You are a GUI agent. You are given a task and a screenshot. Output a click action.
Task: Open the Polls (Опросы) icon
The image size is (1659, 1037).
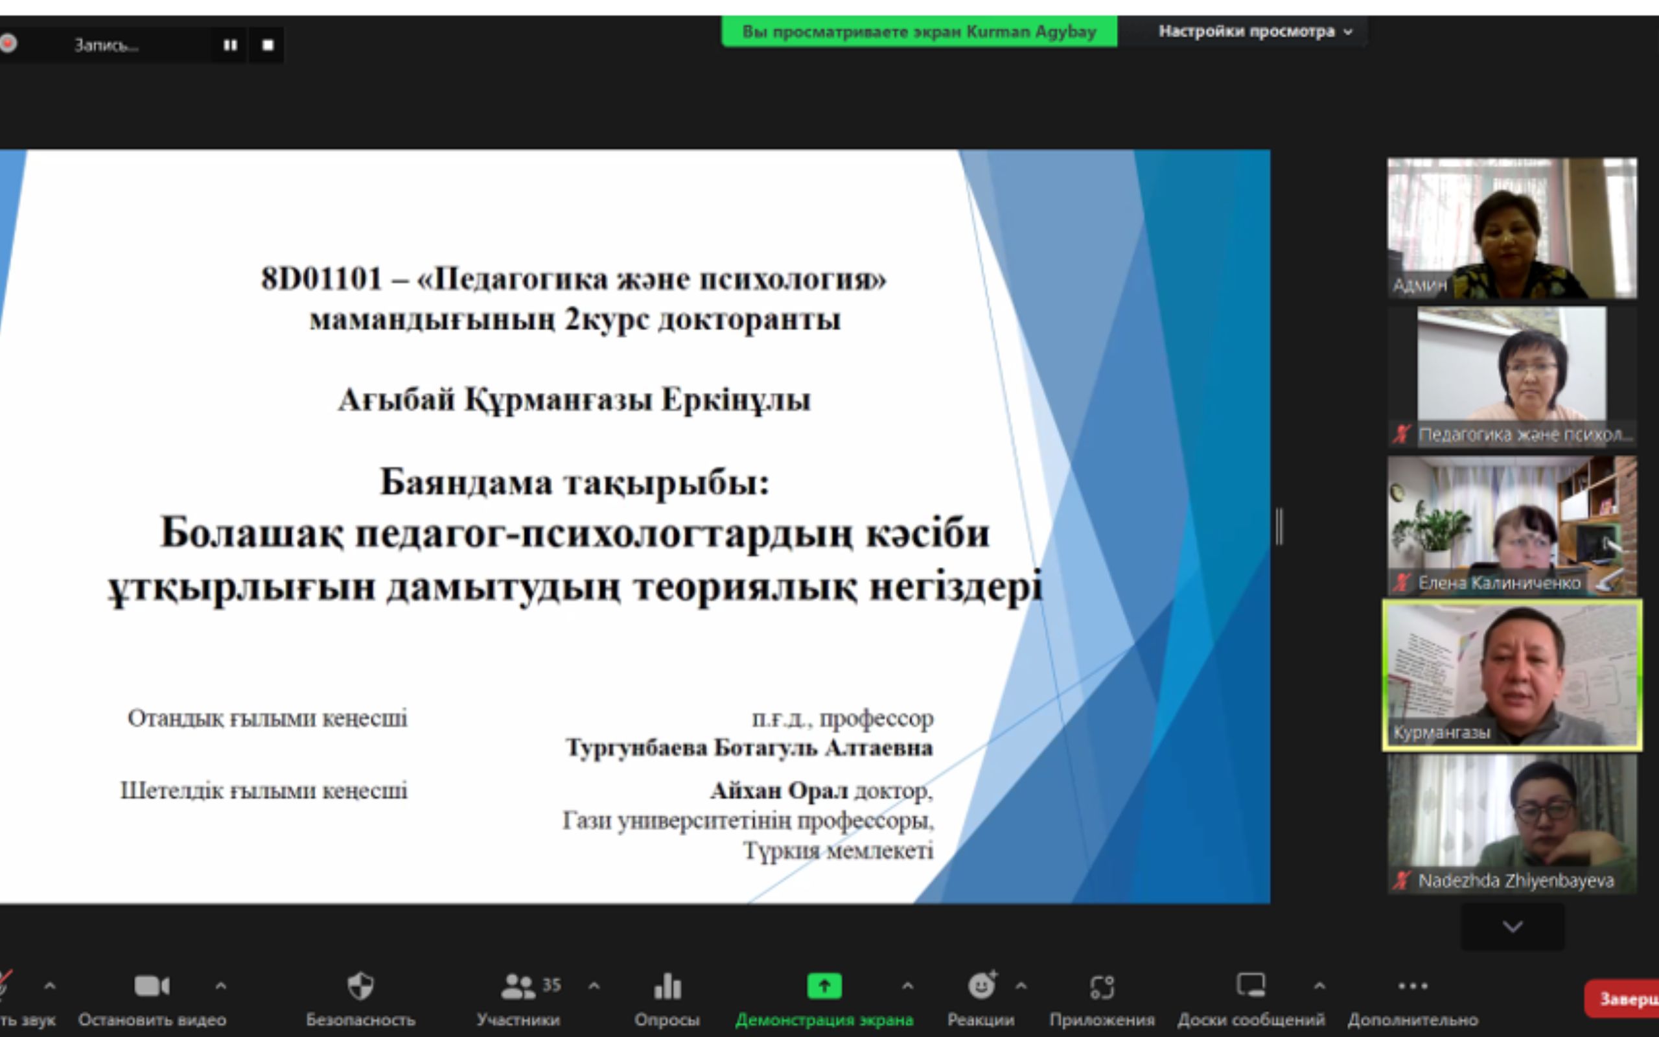[x=667, y=986]
